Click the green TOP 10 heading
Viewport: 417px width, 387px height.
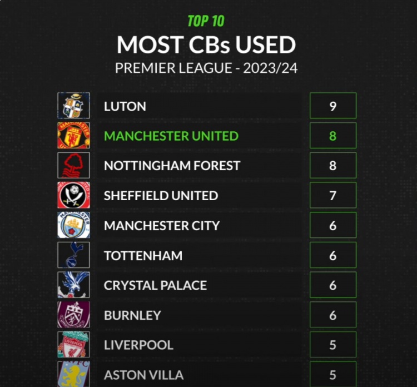(x=206, y=21)
